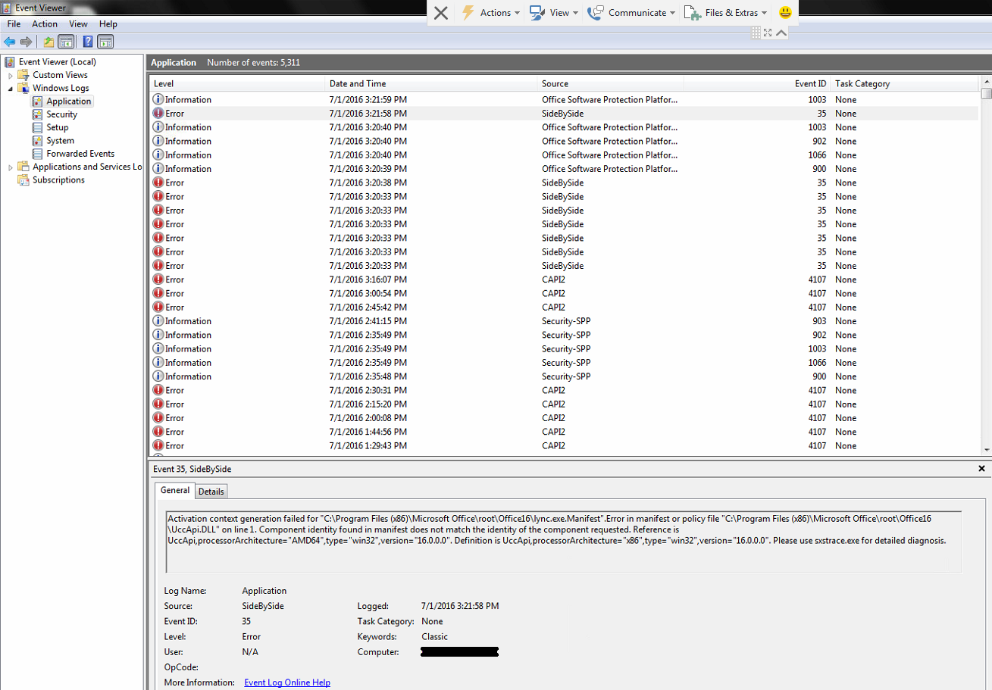The image size is (992, 690).
Task: Sort events by Event ID header
Action: (x=756, y=84)
